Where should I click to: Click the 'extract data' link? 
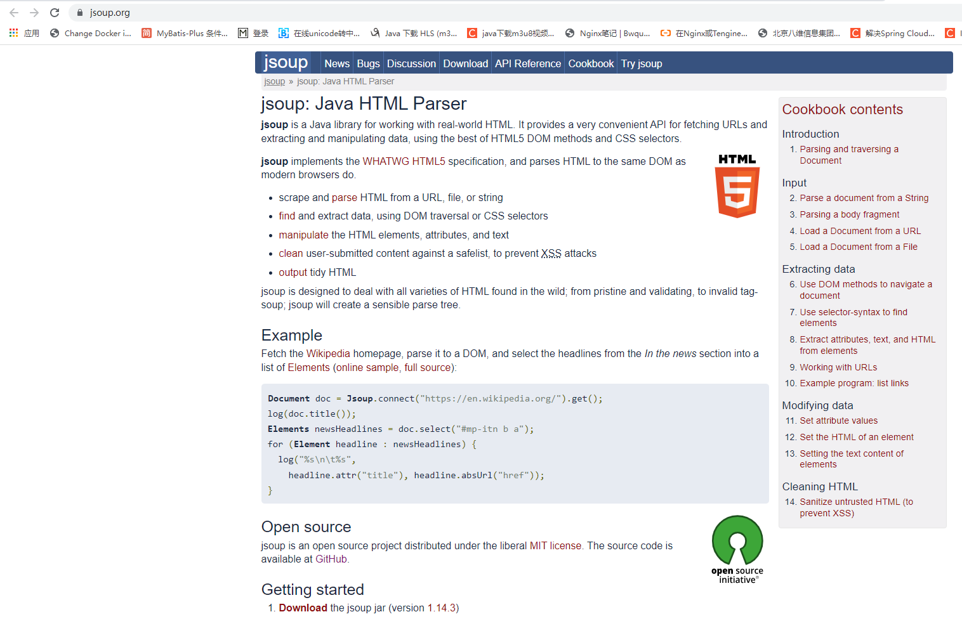(345, 216)
